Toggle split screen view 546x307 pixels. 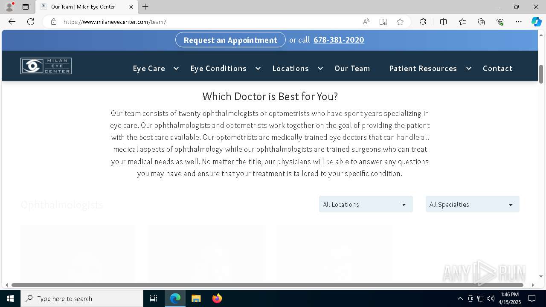coord(443,22)
